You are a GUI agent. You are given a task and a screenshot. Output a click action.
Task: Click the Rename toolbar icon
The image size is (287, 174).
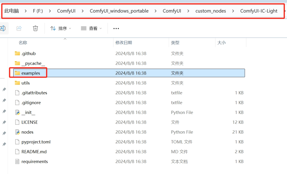pos(3,28)
